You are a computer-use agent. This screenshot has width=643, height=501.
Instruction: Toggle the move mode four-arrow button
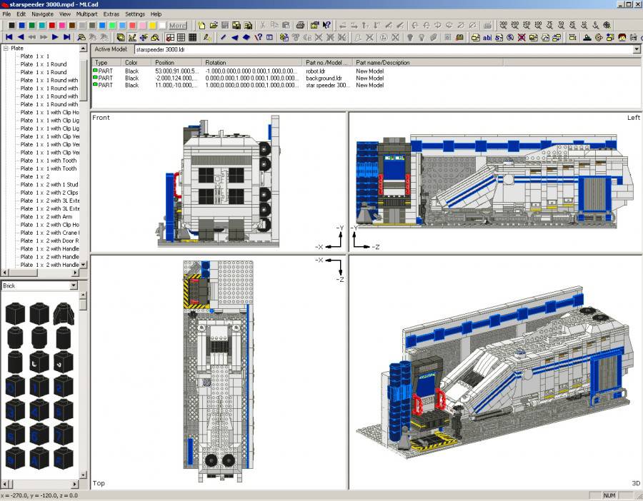(x=144, y=37)
